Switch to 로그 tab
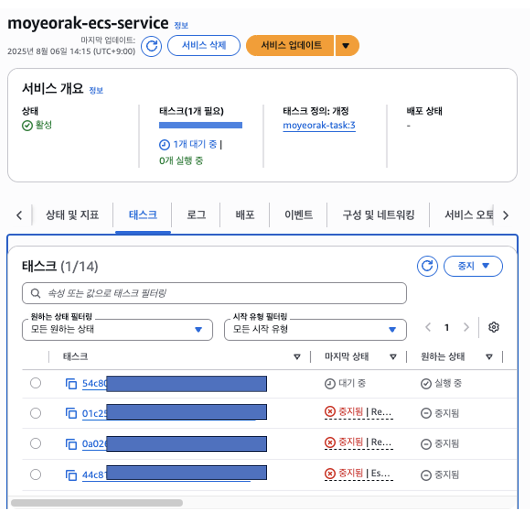This screenshot has width=530, height=514. (196, 215)
